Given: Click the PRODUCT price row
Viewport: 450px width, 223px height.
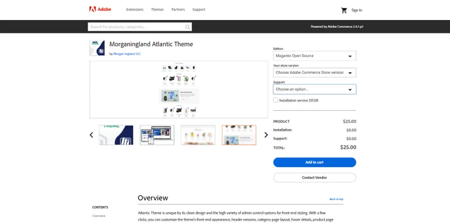Looking at the screenshot, I should point(315,122).
